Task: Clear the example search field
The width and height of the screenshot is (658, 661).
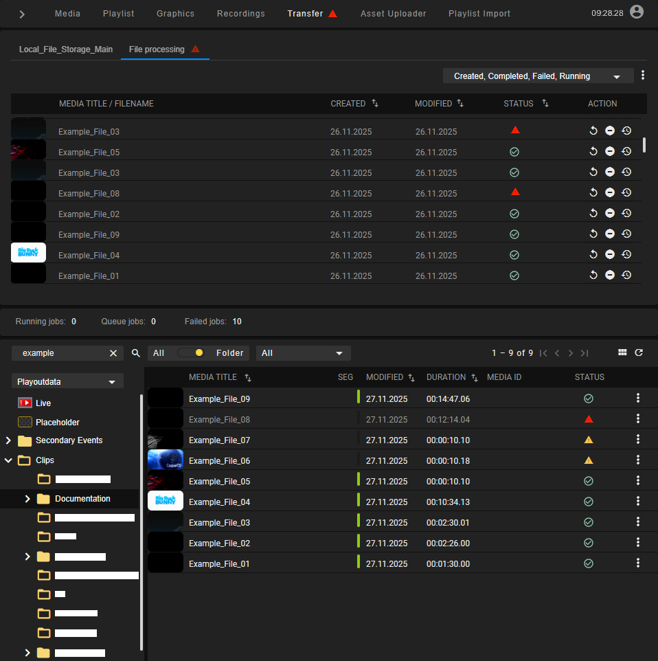Action: tap(113, 352)
